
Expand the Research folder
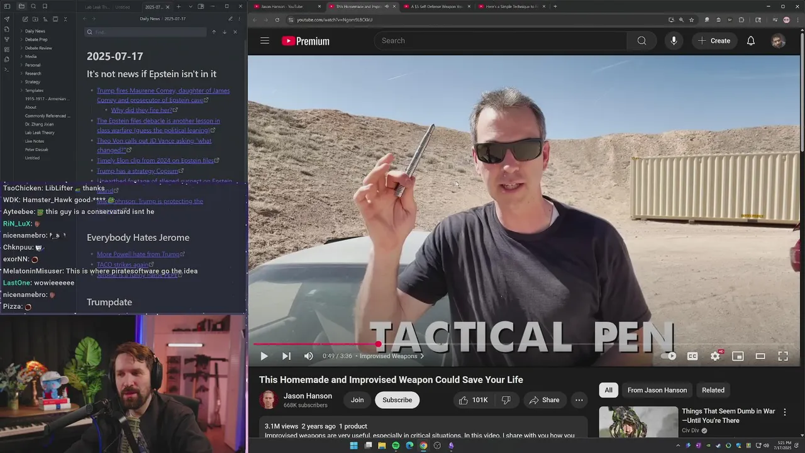click(33, 74)
